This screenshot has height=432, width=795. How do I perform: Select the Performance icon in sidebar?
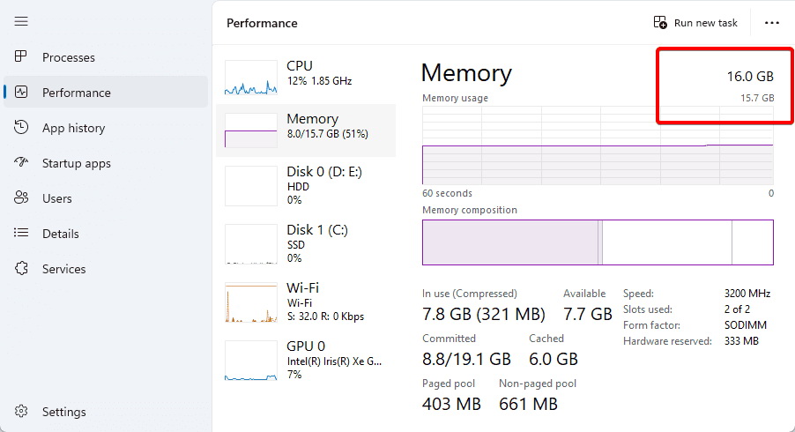[22, 93]
